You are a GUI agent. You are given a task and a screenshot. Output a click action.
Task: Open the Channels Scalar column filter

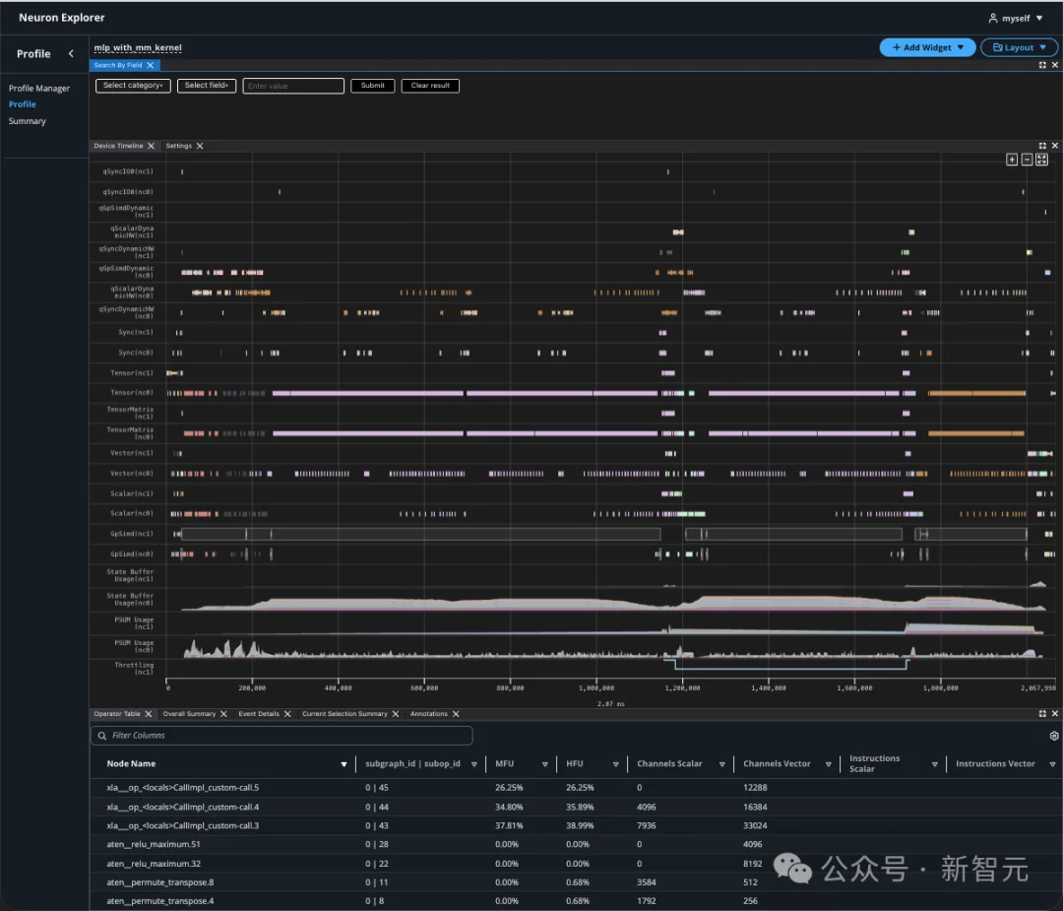[x=721, y=764]
